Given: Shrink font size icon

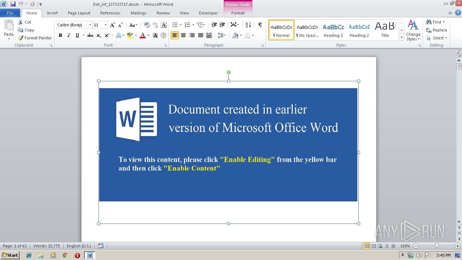Looking at the screenshot, I should (121, 25).
